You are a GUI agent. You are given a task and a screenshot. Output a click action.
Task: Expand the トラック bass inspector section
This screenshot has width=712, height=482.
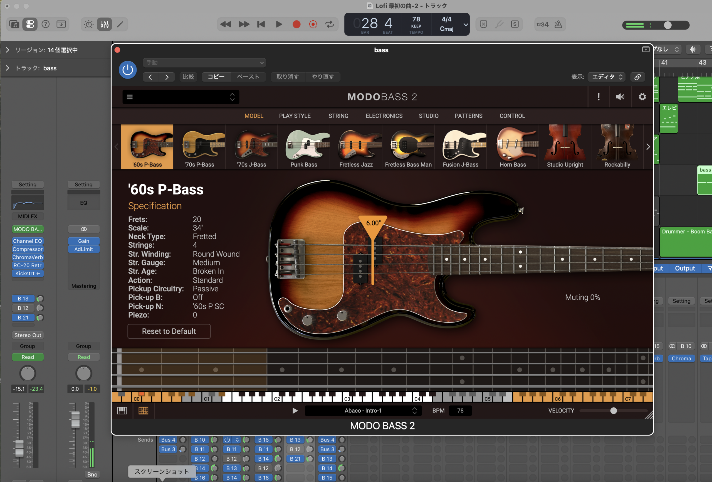tap(7, 68)
